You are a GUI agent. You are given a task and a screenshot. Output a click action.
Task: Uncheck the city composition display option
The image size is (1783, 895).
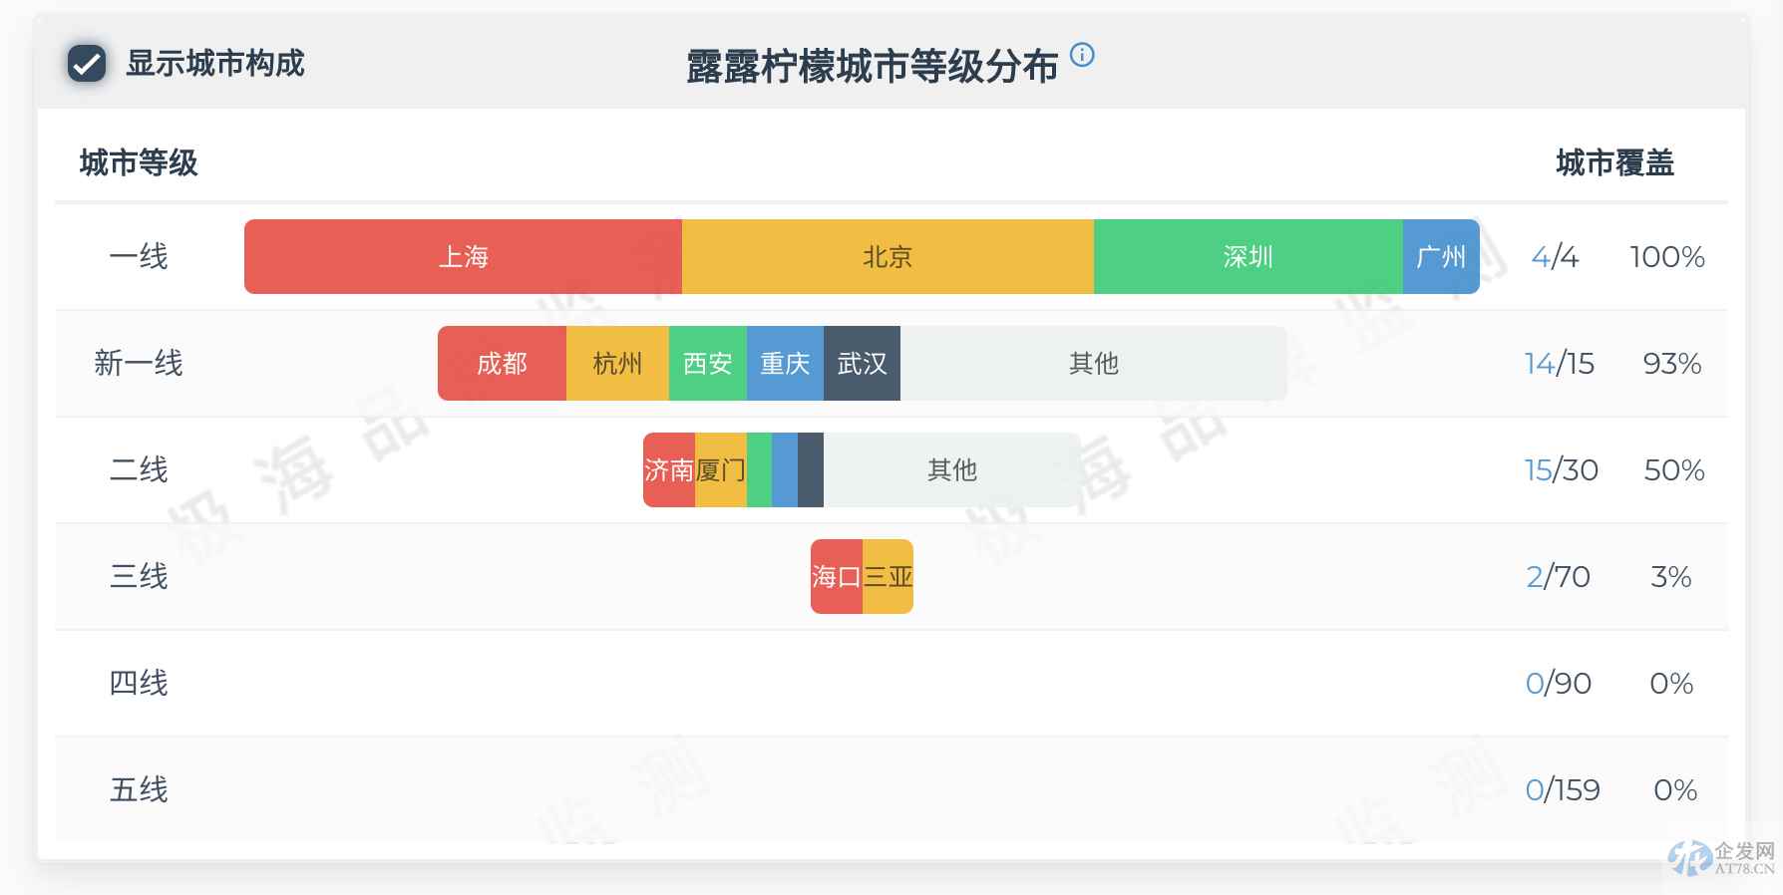click(x=88, y=64)
